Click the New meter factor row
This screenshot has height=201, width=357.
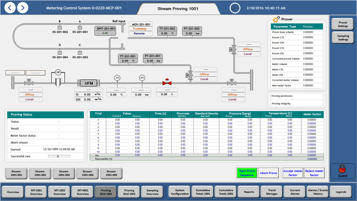pyautogui.click(x=297, y=86)
